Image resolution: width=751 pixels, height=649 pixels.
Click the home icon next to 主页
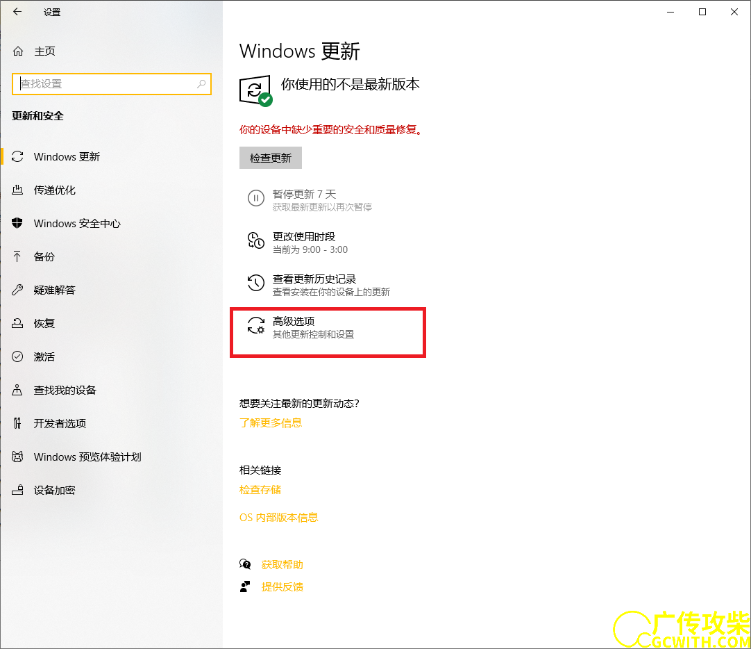tap(18, 51)
